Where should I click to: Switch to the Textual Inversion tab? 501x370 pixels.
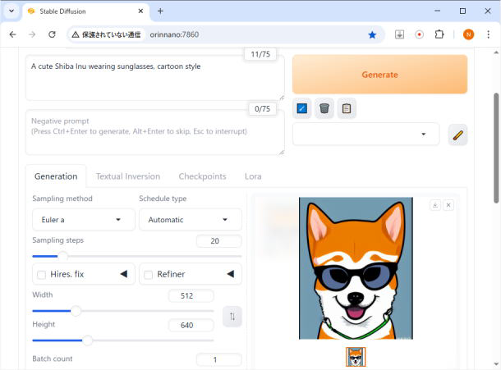[x=127, y=176]
